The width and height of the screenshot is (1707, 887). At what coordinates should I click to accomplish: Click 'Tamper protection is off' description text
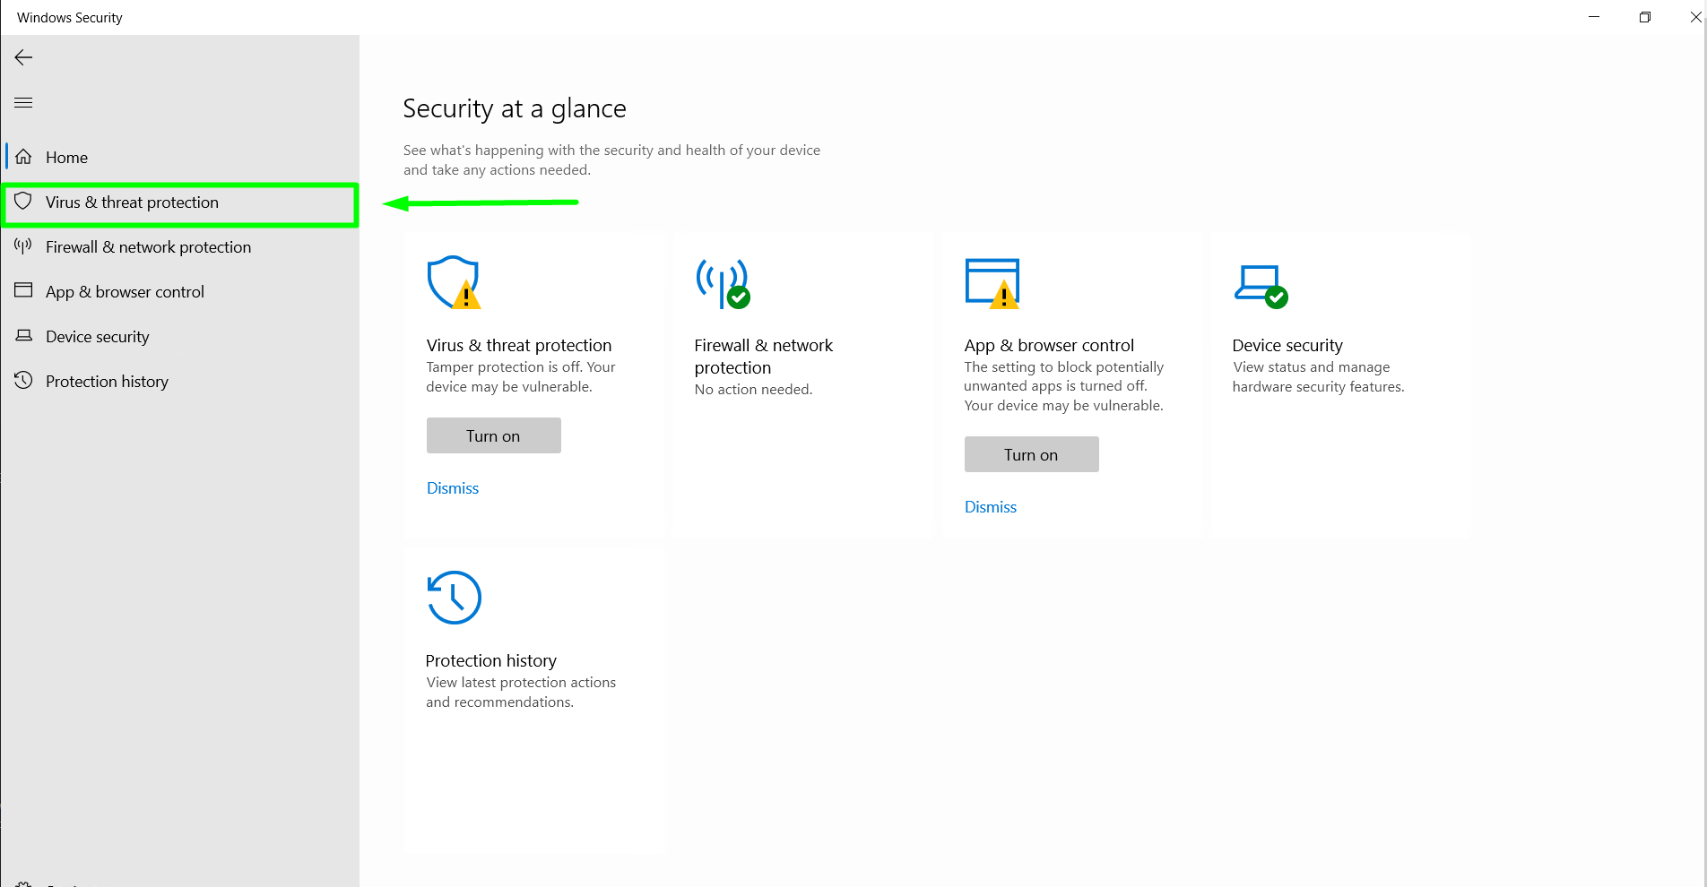[x=521, y=377]
